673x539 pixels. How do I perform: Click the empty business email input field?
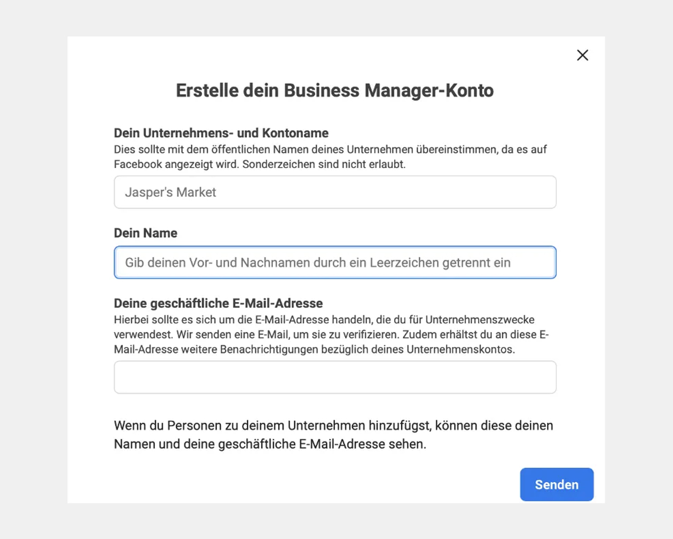(x=335, y=377)
